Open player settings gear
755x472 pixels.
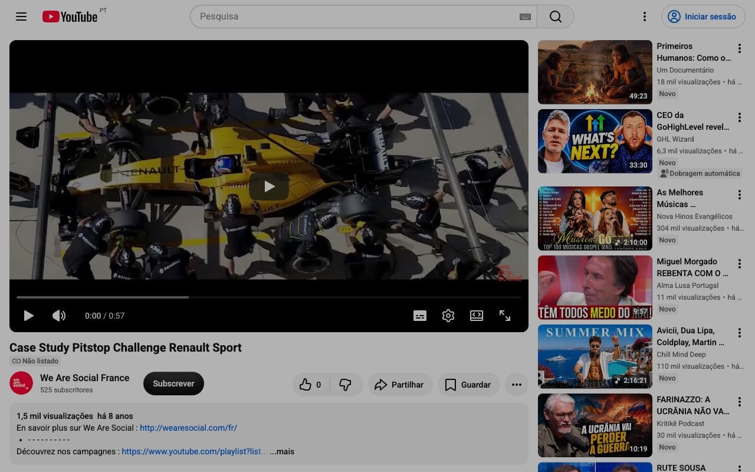(448, 316)
